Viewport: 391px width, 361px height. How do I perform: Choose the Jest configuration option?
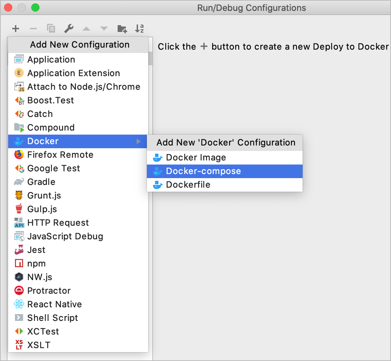36,250
